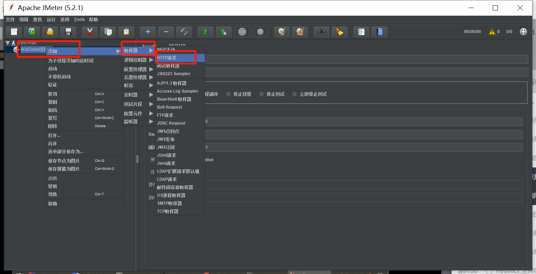The height and width of the screenshot is (274, 536).
Task: Click the tearDown thread group gear icon
Action: pos(16,49)
